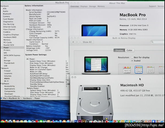Open Excel icon in the dock
The image size is (165, 128).
click(119, 121)
